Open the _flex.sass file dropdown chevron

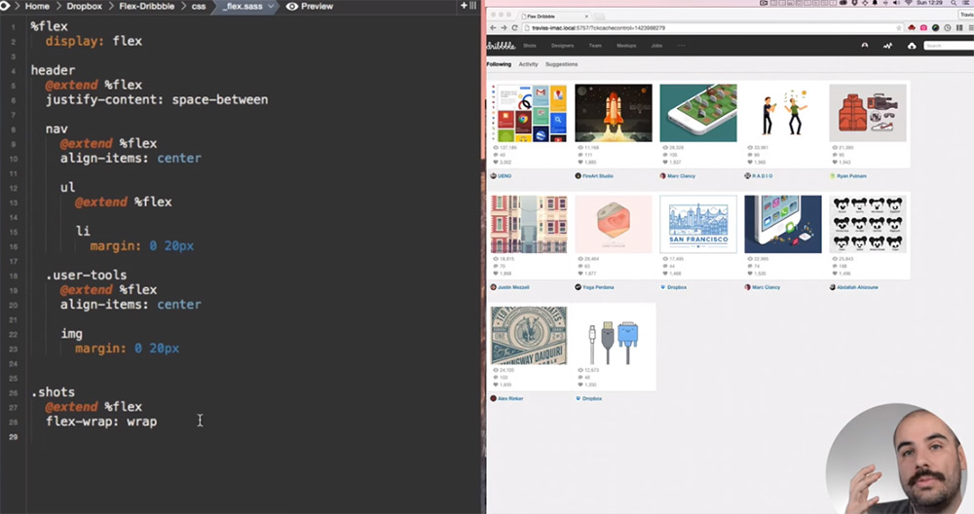pyautogui.click(x=270, y=6)
